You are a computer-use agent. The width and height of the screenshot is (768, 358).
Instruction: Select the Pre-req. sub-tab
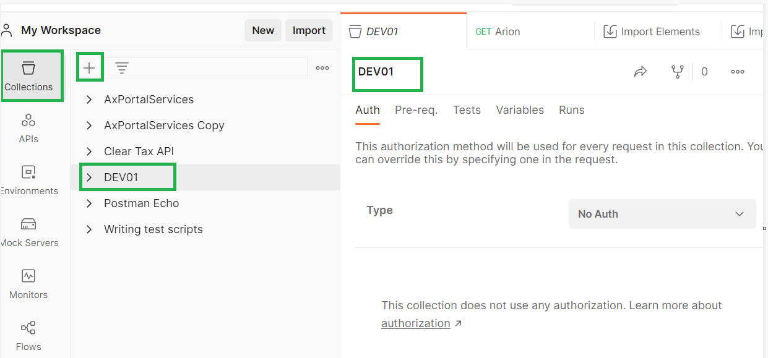click(x=416, y=110)
